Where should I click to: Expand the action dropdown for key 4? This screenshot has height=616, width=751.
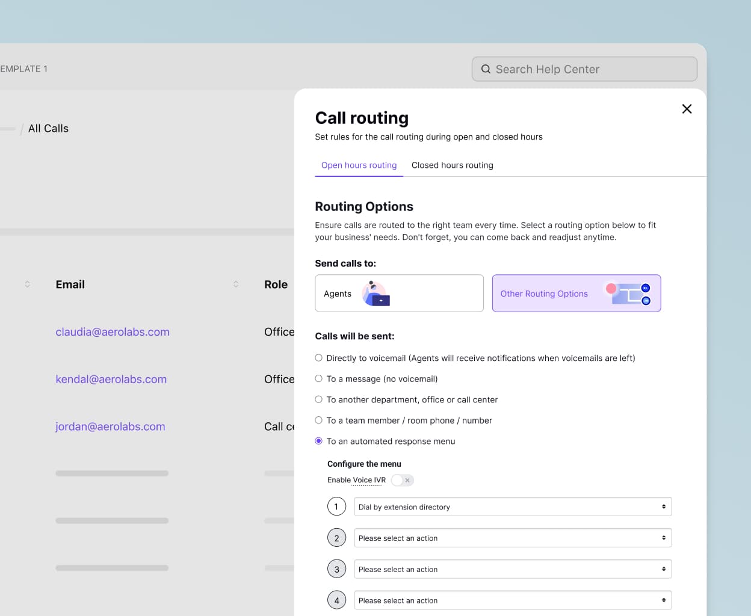[x=513, y=600]
